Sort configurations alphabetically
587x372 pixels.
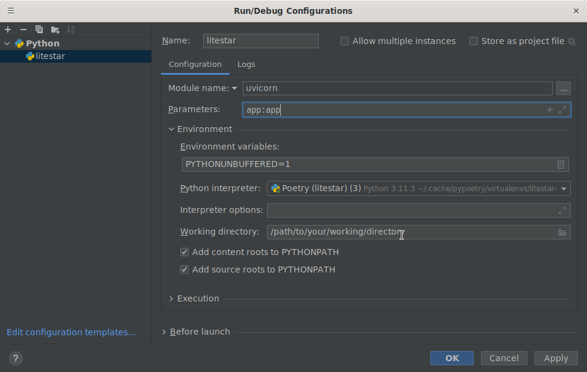(x=70, y=29)
